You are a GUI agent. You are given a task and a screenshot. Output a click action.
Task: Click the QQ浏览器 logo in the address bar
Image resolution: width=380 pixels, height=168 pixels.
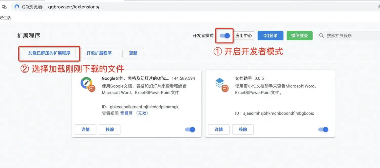tap(16, 7)
